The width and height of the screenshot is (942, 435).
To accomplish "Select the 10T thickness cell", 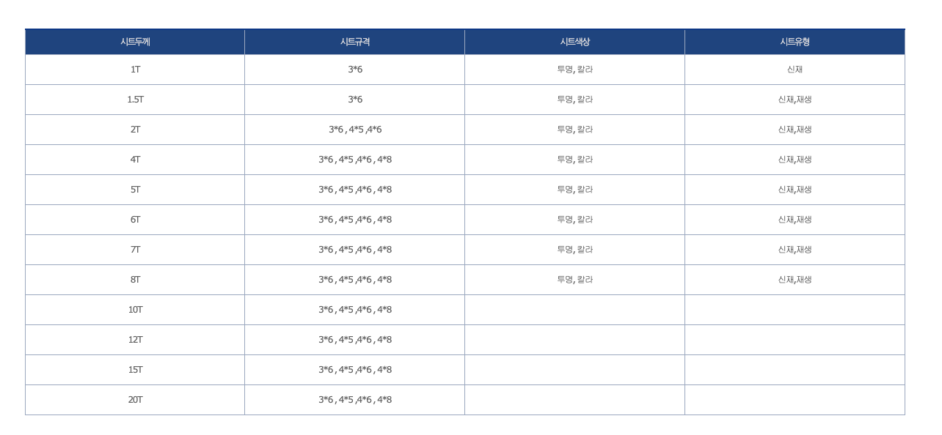I will tap(135, 310).
